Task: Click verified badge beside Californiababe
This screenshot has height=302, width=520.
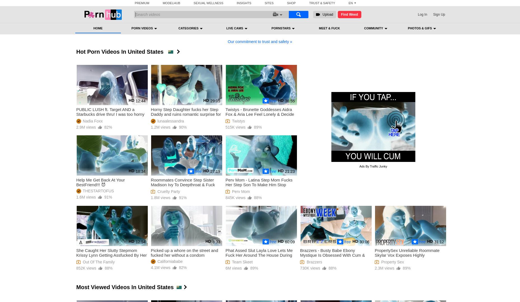Action: pyautogui.click(x=153, y=261)
